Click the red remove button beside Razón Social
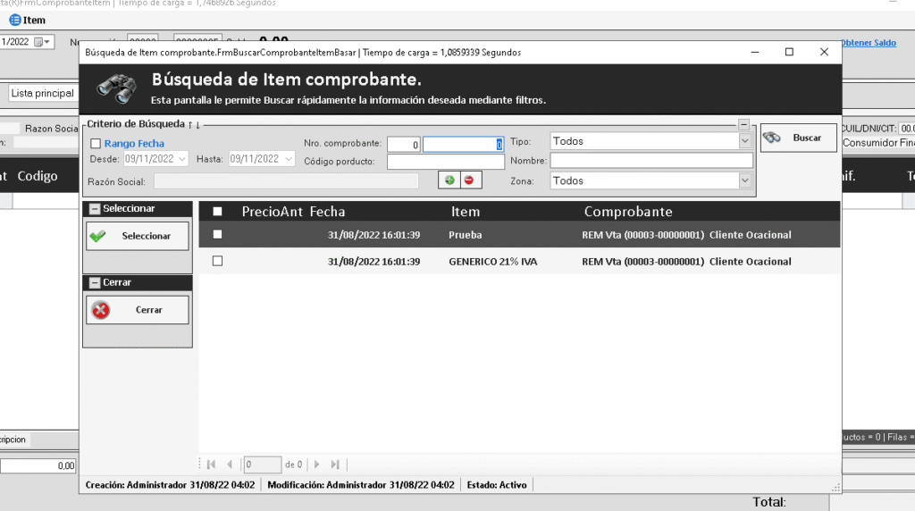 (x=468, y=180)
